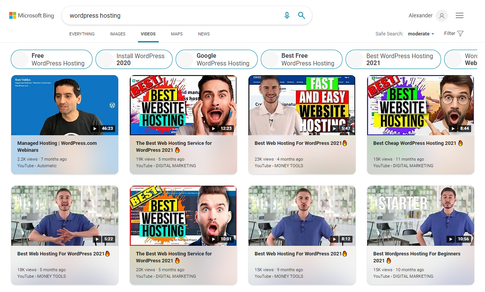Click the play icon on the 10:56 video
Viewport: 485px width, 292px height.
pyautogui.click(x=450, y=239)
